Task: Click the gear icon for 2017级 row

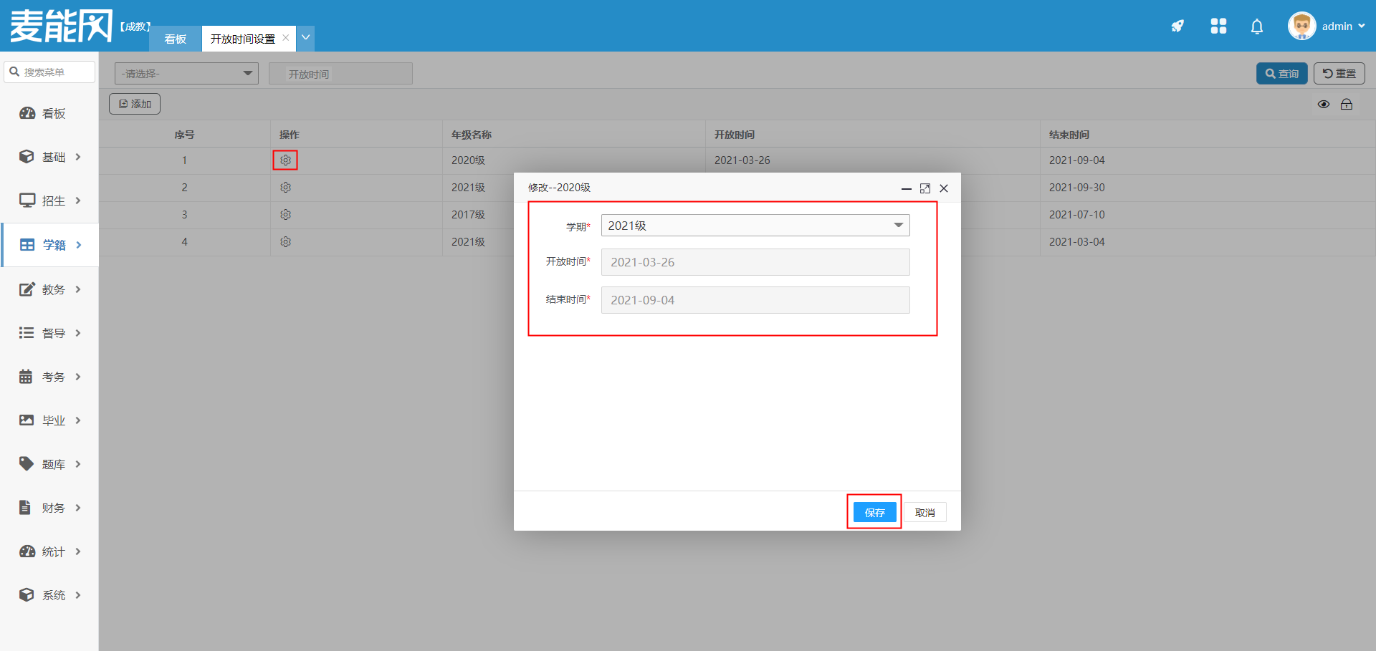Action: (285, 215)
